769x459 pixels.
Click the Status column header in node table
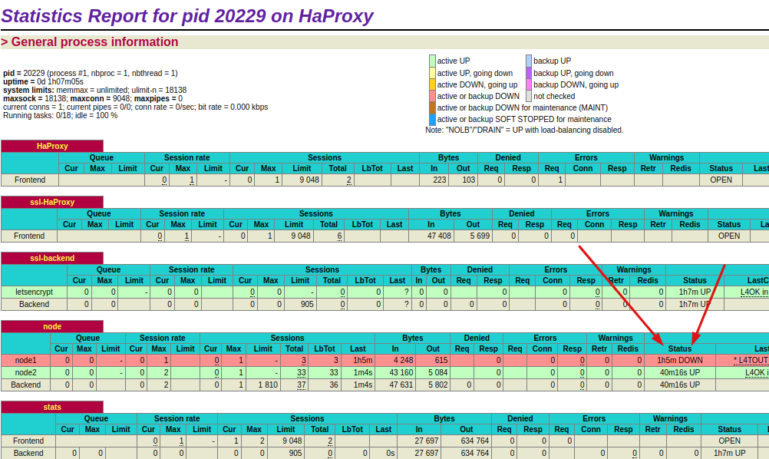tap(680, 348)
